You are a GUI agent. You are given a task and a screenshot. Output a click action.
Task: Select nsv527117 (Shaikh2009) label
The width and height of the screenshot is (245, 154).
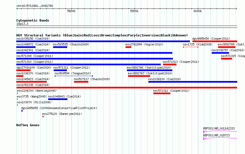point(92,79)
